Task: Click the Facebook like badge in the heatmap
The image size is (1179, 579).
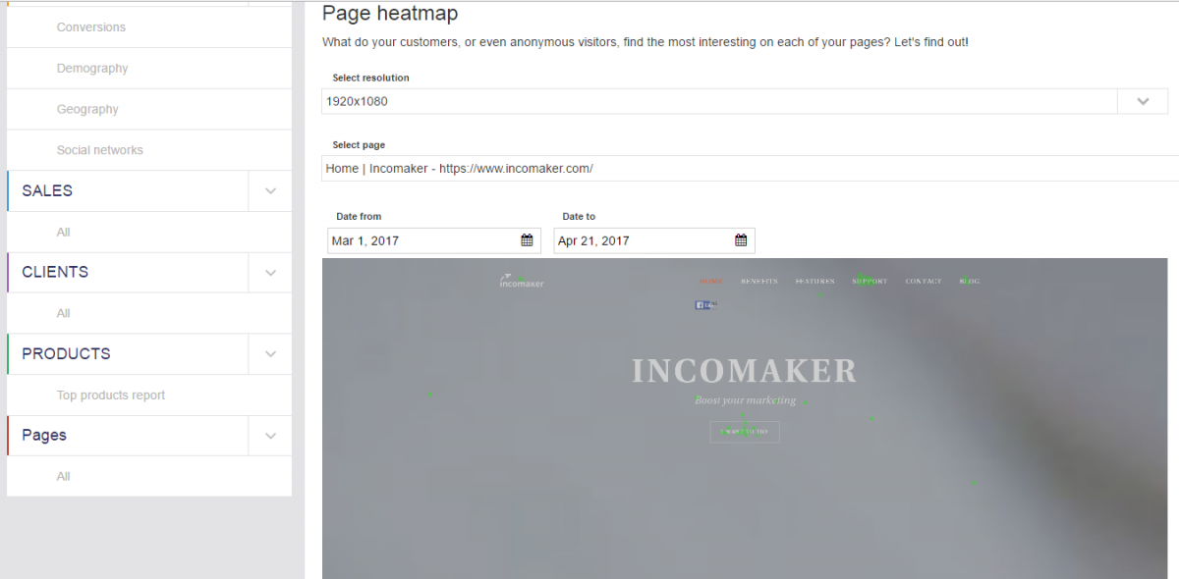Action: tap(706, 305)
